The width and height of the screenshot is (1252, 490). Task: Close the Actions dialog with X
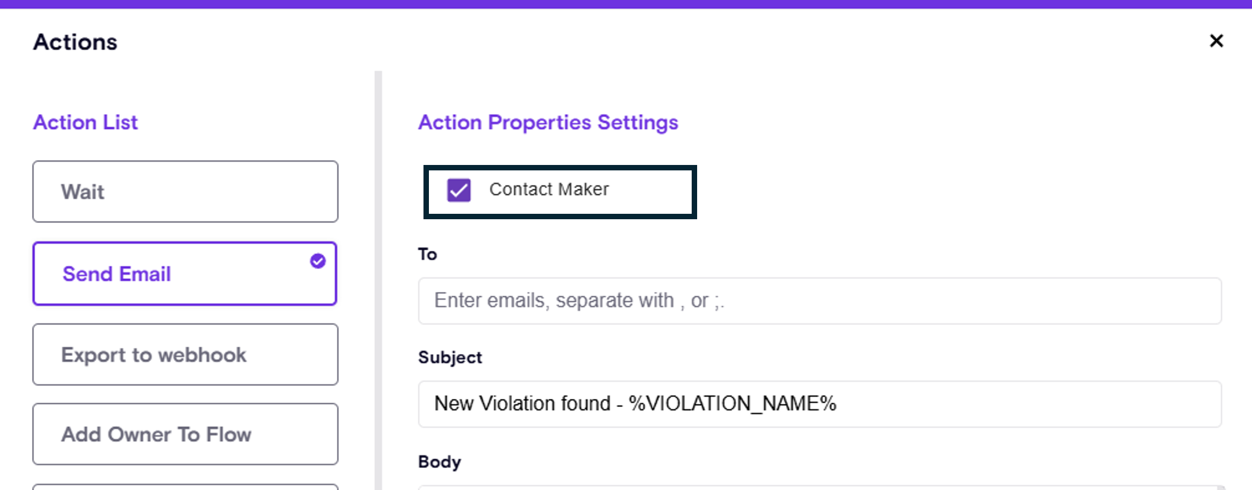point(1216,41)
